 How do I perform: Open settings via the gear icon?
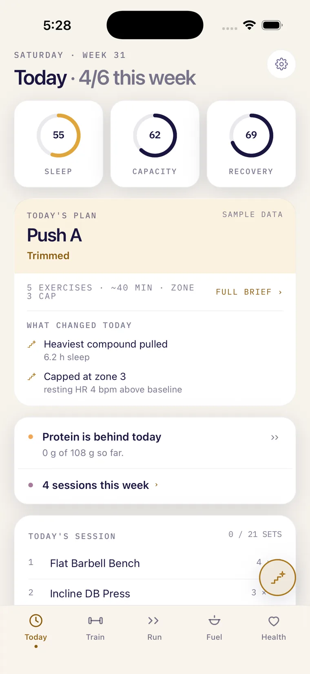click(x=281, y=64)
